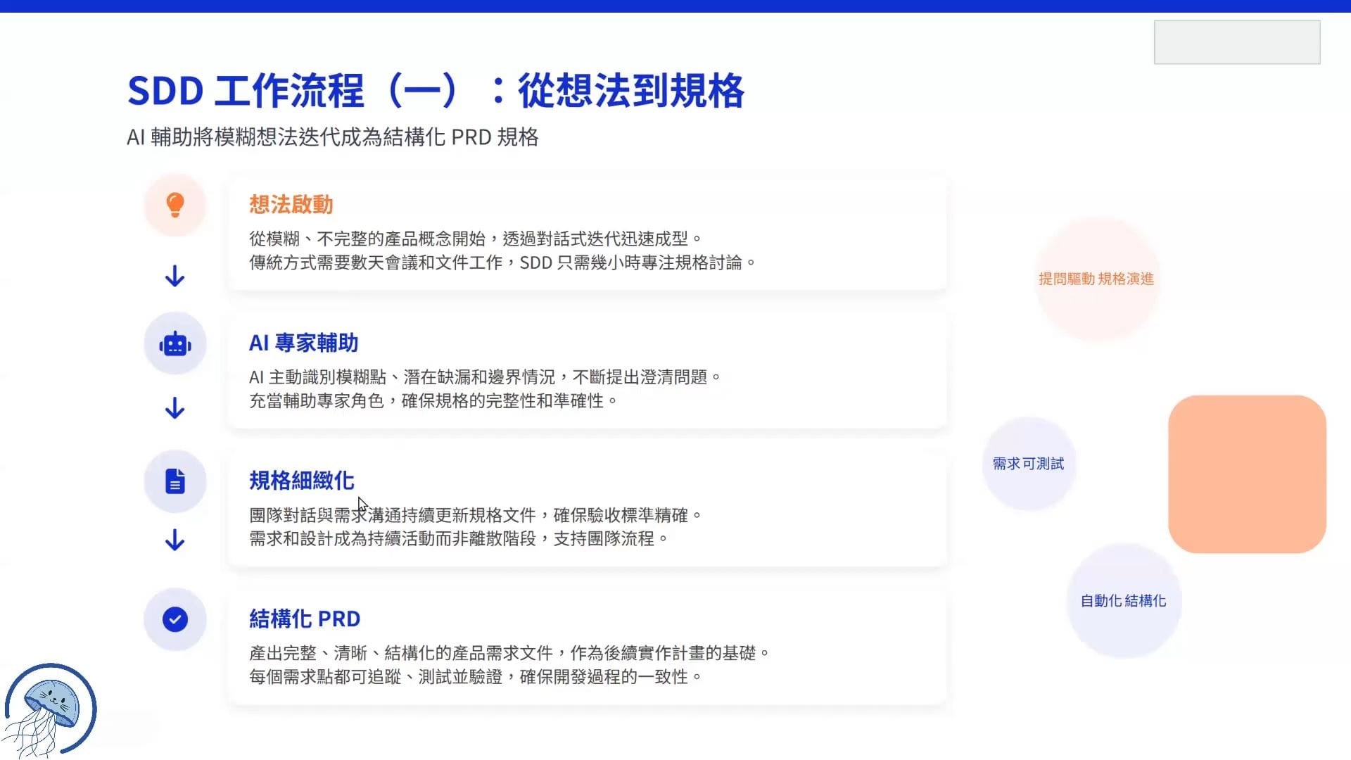This screenshot has height=760, width=1351.
Task: Click the blue checkmark circle icon
Action: 175,619
